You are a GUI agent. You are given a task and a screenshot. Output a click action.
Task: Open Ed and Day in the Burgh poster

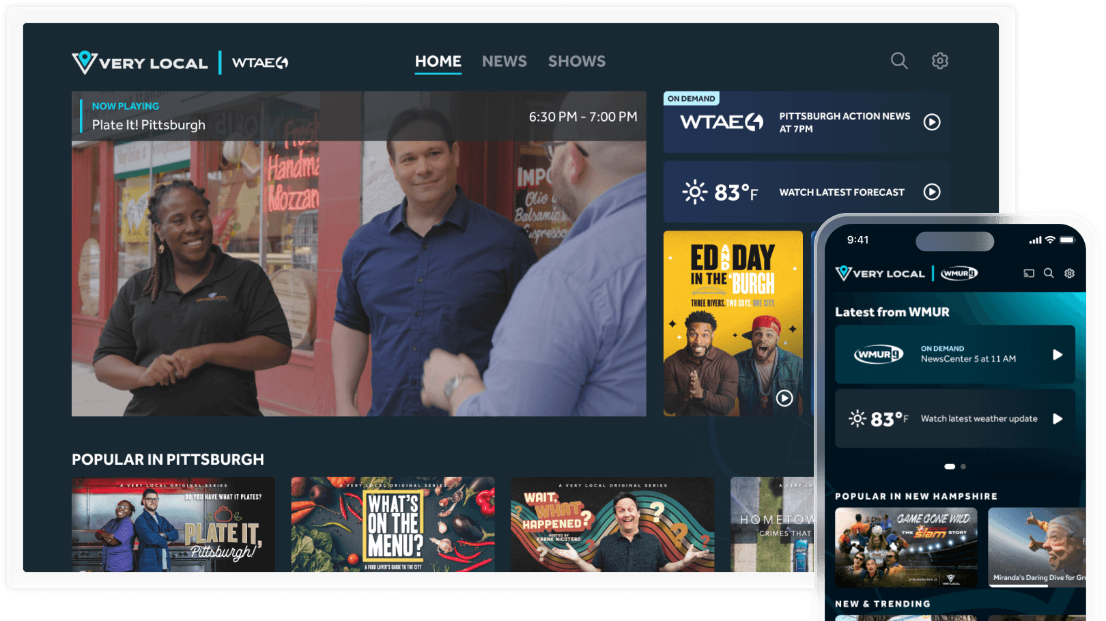(733, 323)
